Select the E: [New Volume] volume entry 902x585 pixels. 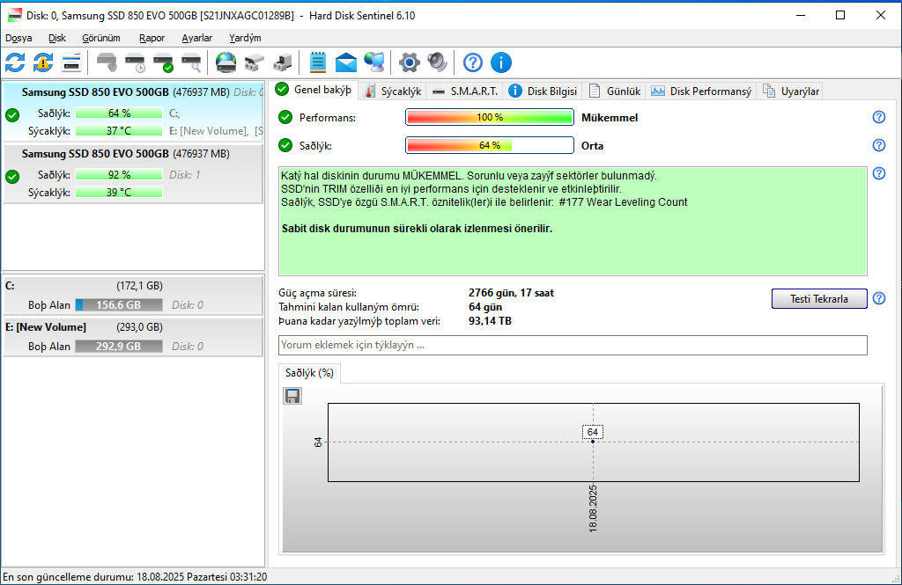tap(133, 337)
